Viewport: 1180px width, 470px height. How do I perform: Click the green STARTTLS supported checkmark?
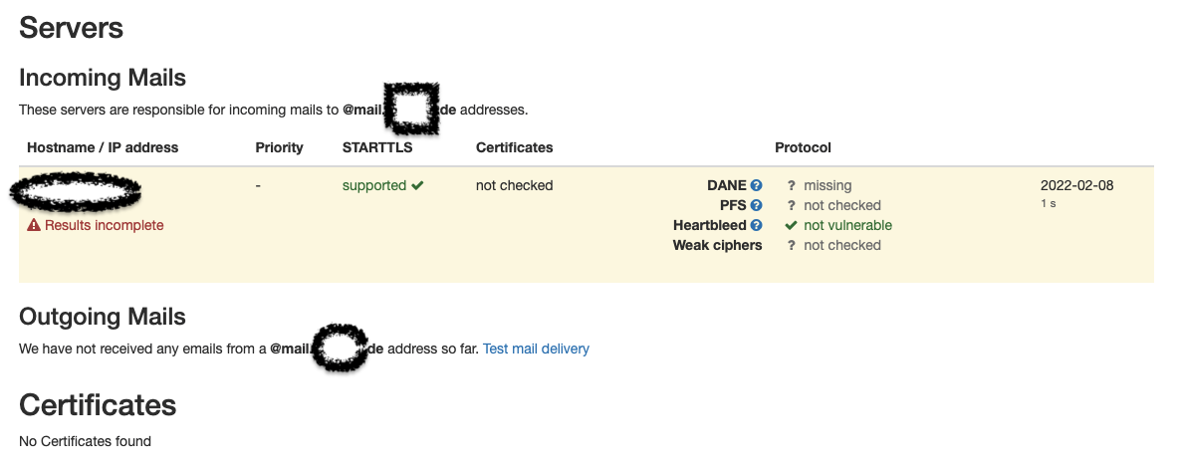417,185
